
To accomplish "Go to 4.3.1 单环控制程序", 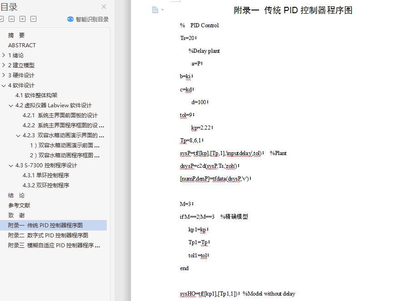I will pos(46,176).
